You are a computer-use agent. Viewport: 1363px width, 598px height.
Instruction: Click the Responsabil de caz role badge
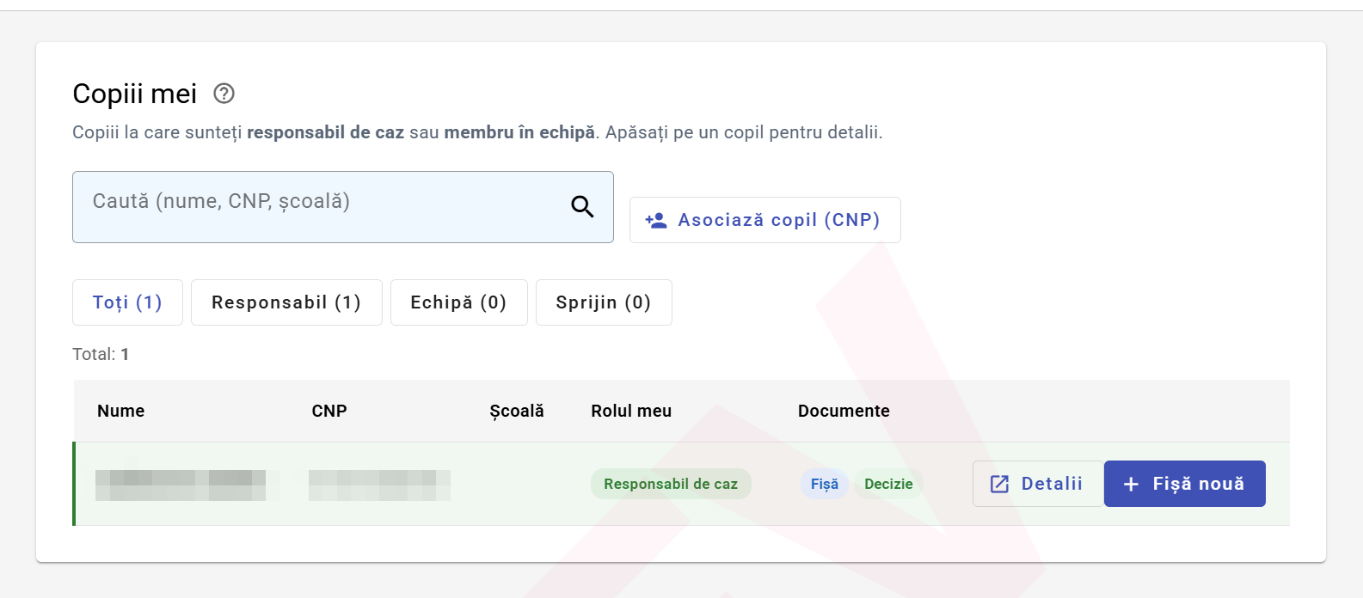point(671,484)
